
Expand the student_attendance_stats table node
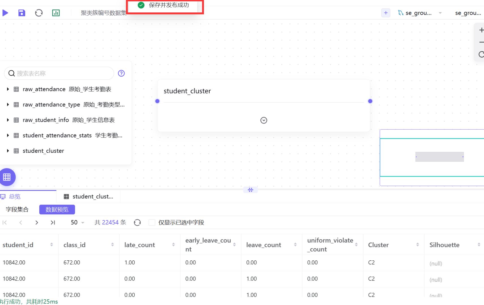8,135
